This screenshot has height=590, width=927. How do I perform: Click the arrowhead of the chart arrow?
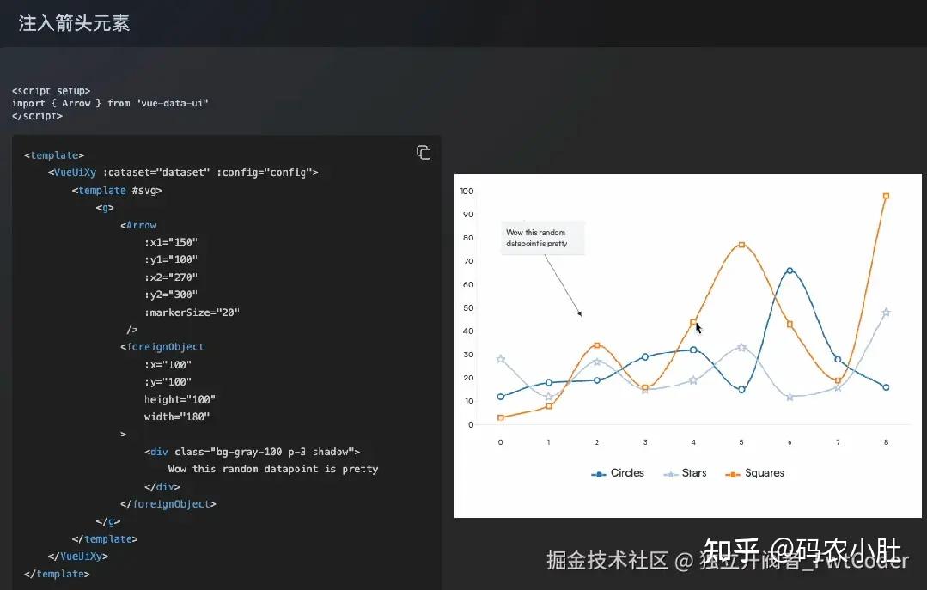point(580,314)
